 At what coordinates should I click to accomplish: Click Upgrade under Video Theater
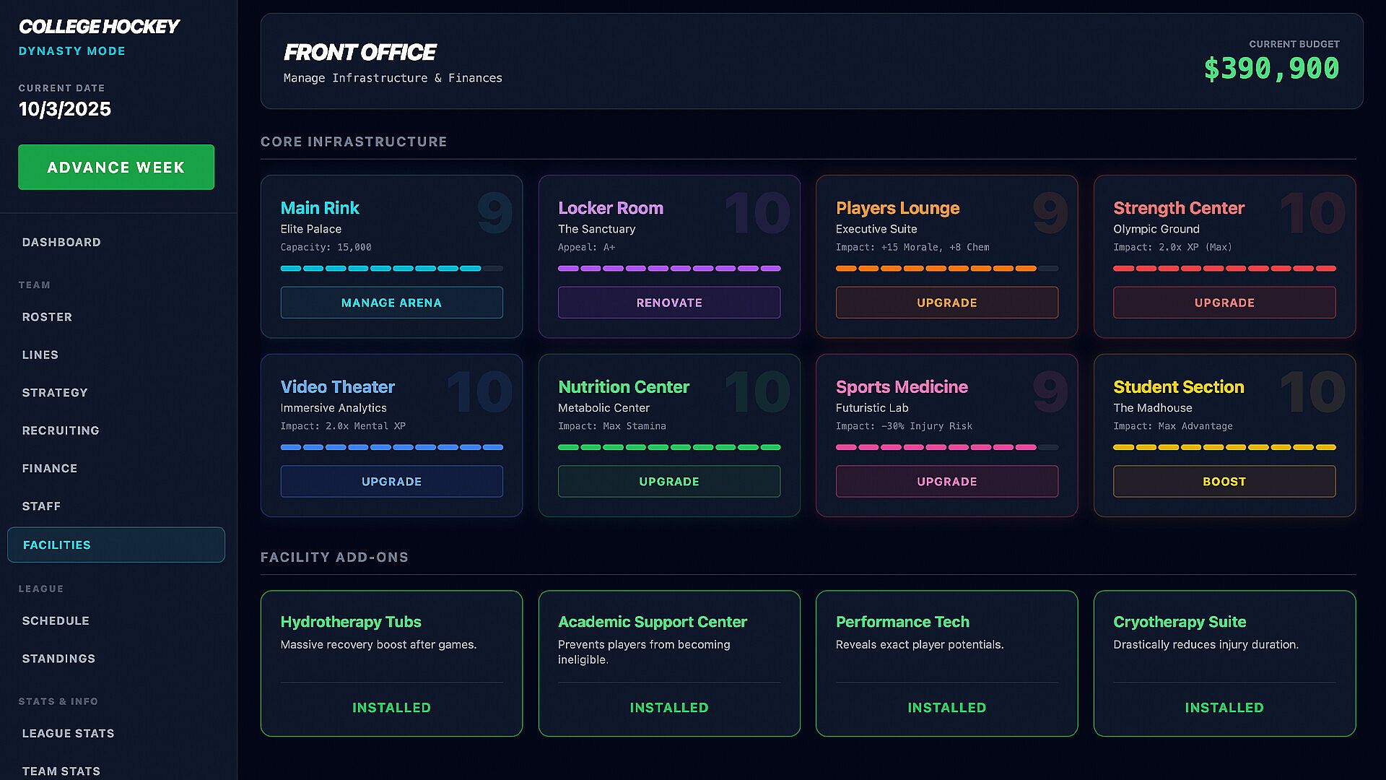click(x=391, y=481)
